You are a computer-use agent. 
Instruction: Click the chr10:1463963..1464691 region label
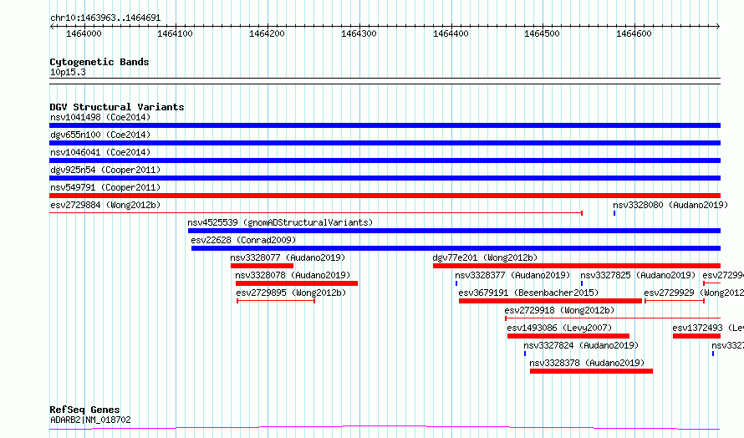(105, 18)
